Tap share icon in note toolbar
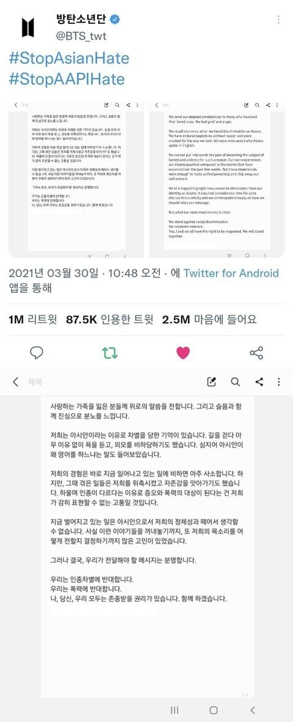Image resolution: width=293 pixels, height=722 pixels. click(x=259, y=381)
